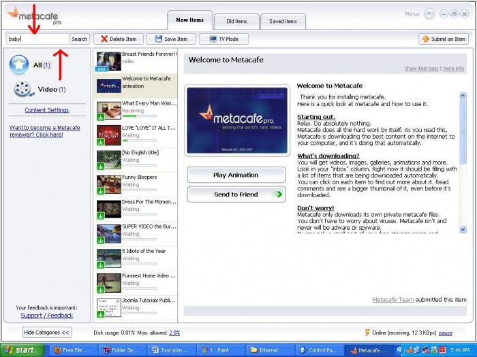Click the green arrow on Send to Friend

click(279, 194)
